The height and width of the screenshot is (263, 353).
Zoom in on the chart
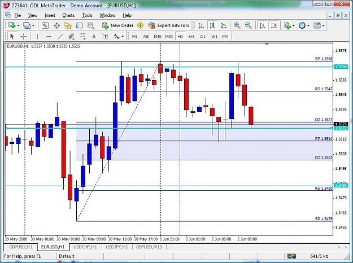pos(237,25)
